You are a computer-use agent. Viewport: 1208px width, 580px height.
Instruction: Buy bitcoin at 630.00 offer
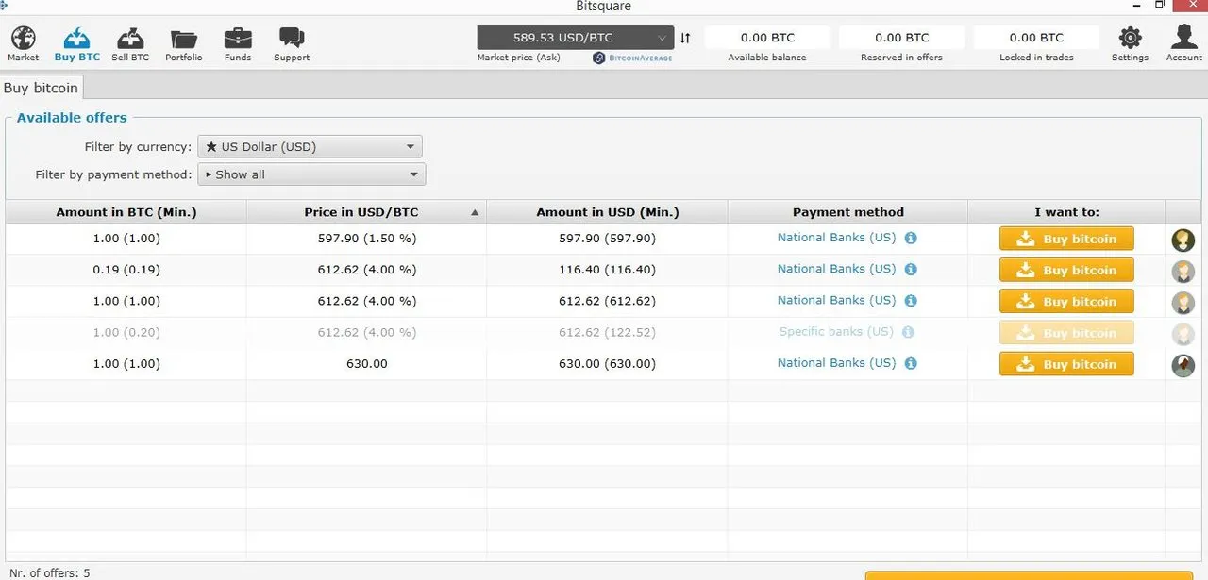coord(1066,364)
